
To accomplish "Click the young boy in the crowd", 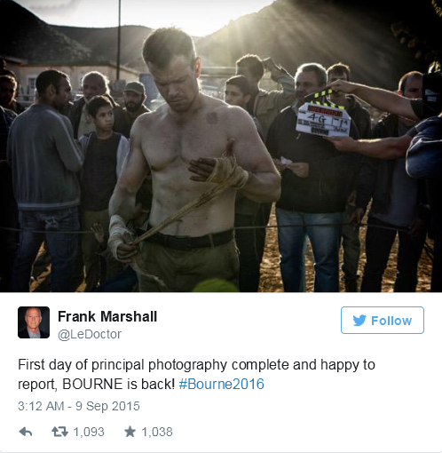I will (102, 166).
